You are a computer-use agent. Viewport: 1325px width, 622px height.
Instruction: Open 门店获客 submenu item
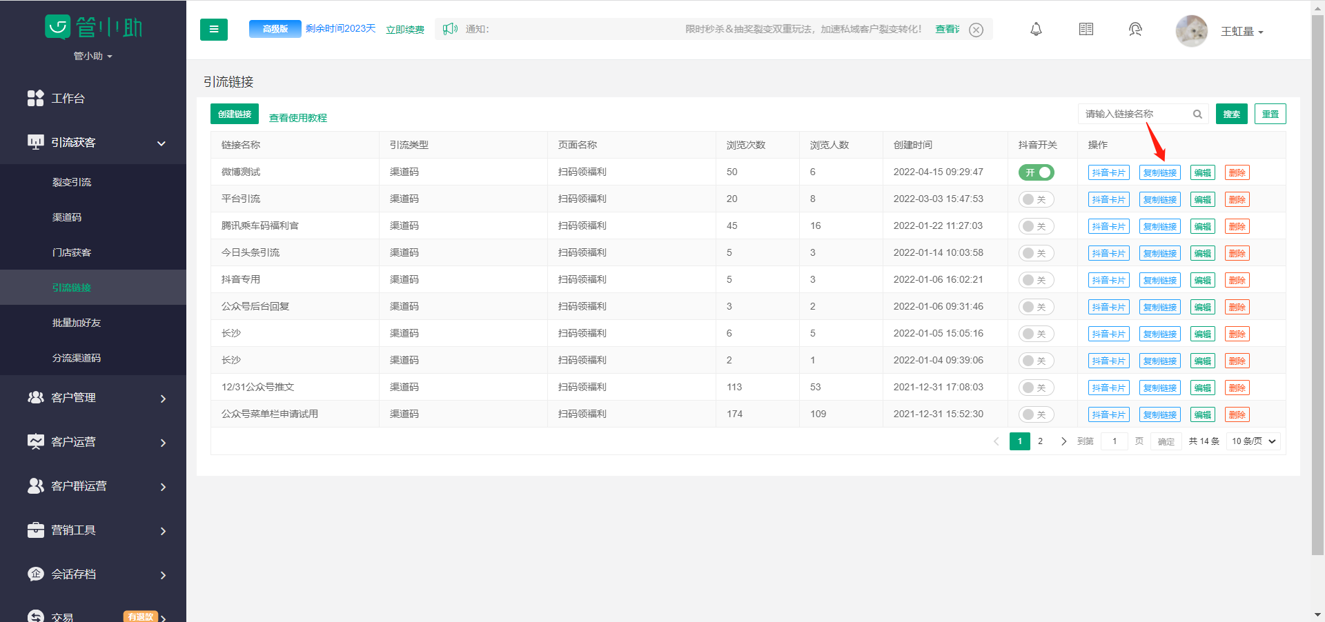[x=72, y=252]
